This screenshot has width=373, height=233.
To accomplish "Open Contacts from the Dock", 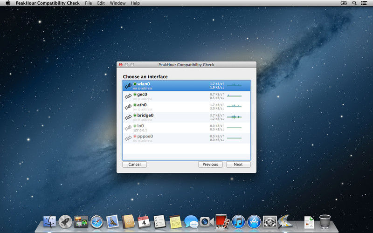I will [x=128, y=222].
